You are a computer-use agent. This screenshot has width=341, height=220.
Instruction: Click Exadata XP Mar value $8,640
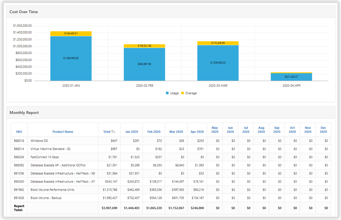(x=180, y=165)
